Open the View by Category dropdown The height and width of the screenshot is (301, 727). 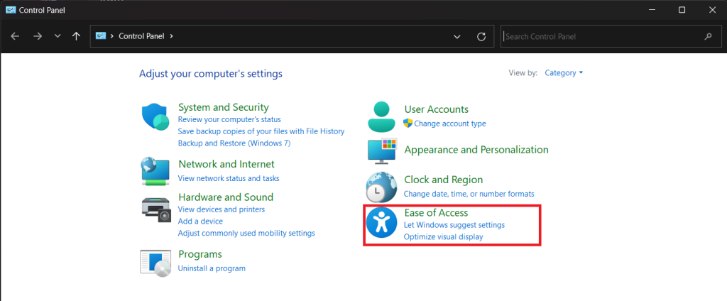coord(564,73)
